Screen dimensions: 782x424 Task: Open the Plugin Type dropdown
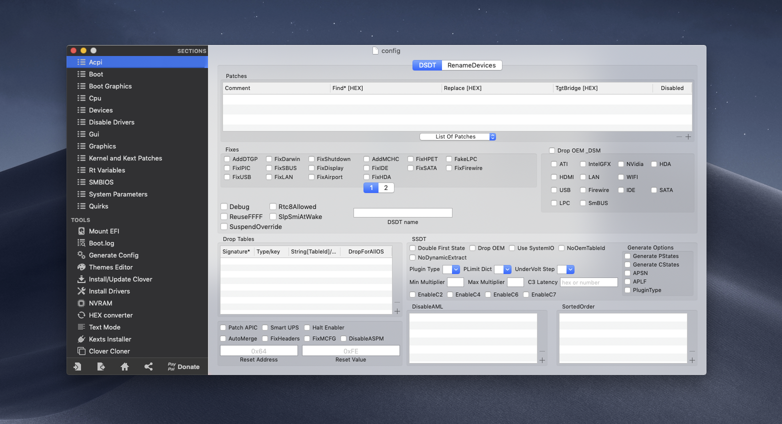tap(451, 269)
